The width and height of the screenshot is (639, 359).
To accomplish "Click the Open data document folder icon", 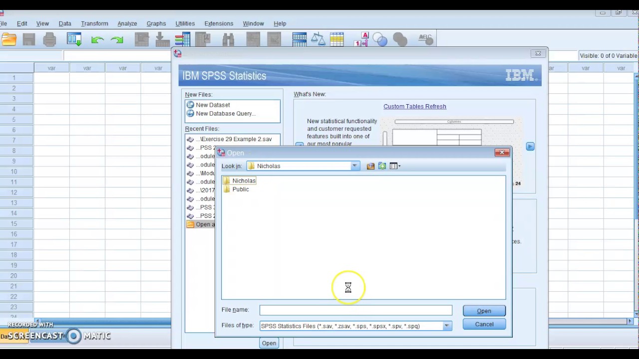I will pyautogui.click(x=8, y=39).
